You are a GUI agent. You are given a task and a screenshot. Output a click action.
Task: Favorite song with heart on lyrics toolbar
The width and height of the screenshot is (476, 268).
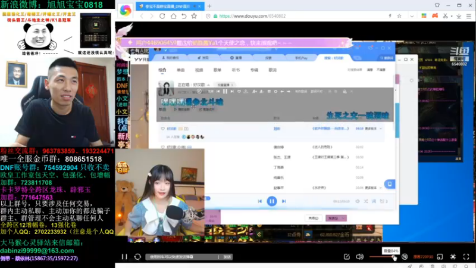239,91
